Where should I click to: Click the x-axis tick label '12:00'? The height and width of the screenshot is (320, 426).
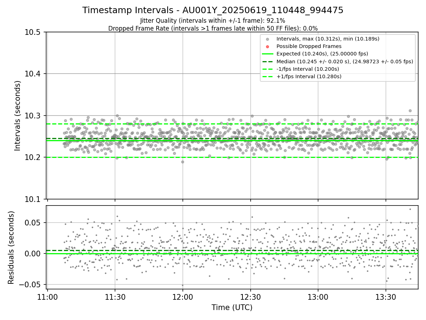(183, 297)
